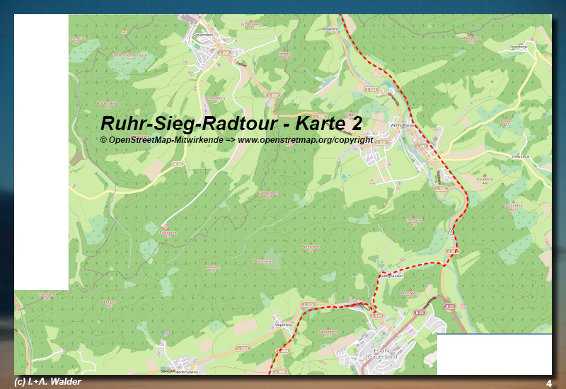
Task: Click the page number '4'
Action: [x=549, y=383]
